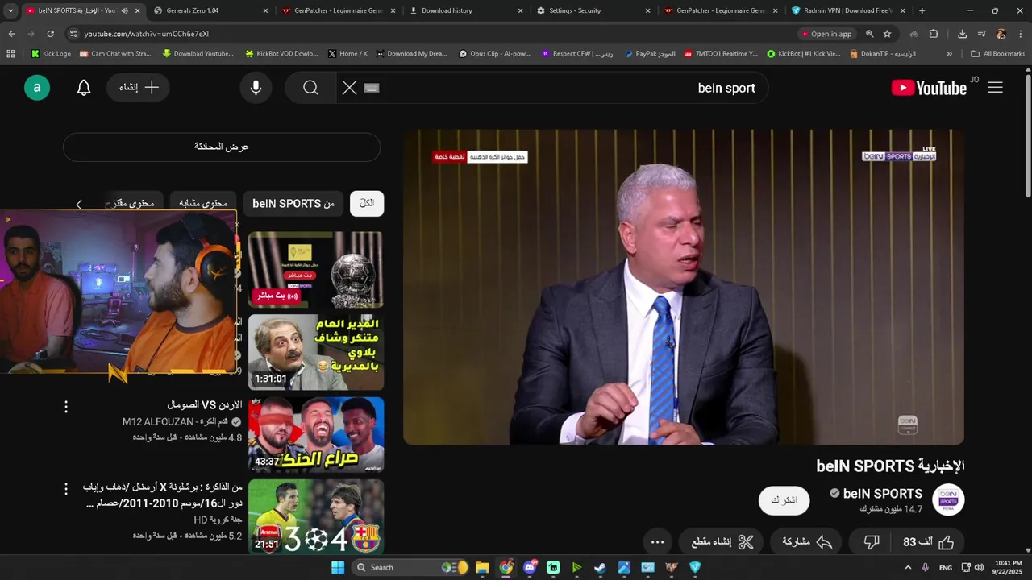
Task: Open options menu for Jordan VS Somalia video
Action: (66, 407)
